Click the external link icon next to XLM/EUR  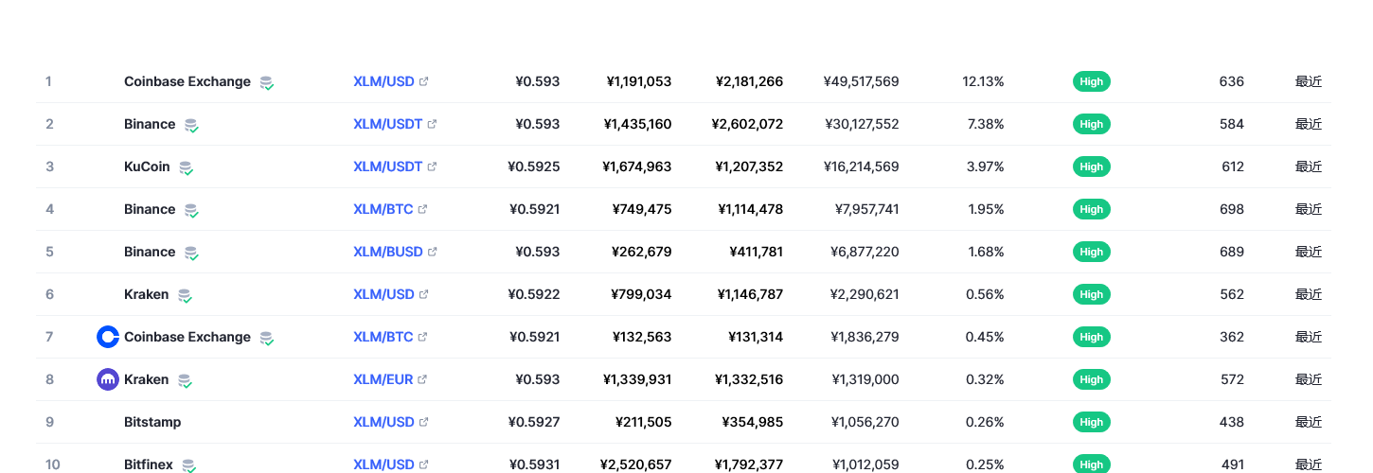[422, 379]
